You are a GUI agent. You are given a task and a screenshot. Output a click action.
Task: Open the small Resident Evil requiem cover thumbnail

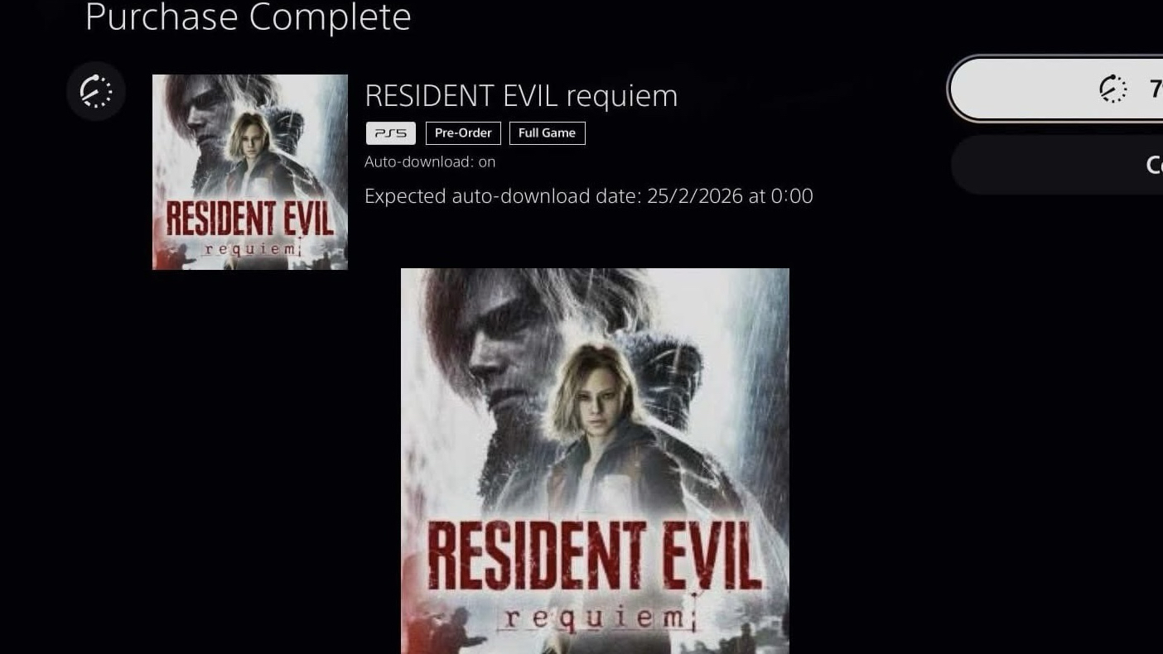pyautogui.click(x=250, y=172)
